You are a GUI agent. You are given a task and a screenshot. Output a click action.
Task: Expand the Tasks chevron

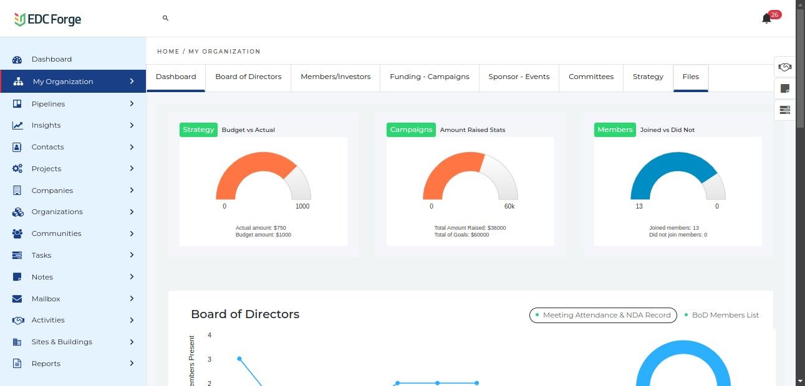pyautogui.click(x=132, y=255)
